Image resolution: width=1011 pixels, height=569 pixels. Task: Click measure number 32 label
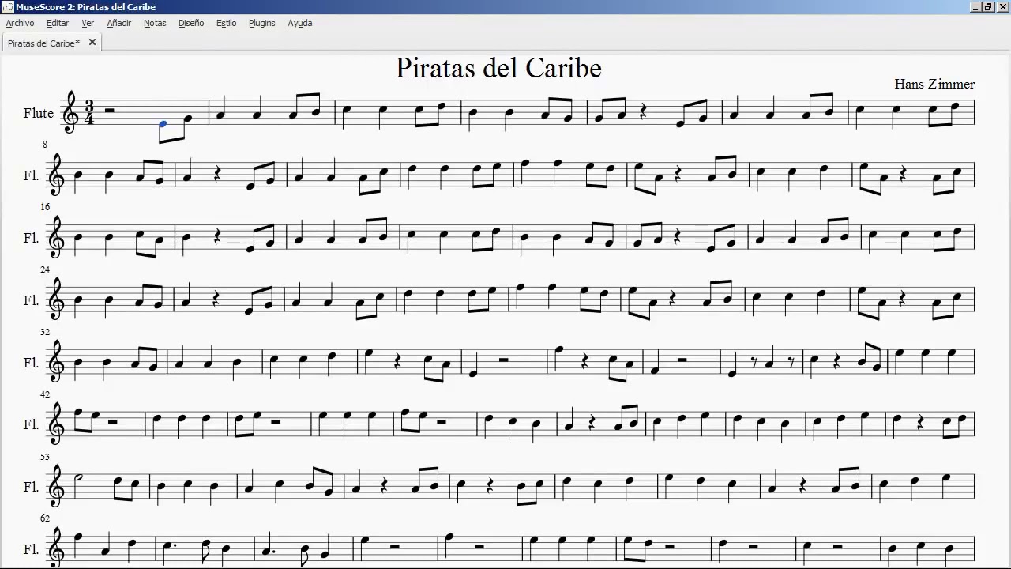pos(45,332)
